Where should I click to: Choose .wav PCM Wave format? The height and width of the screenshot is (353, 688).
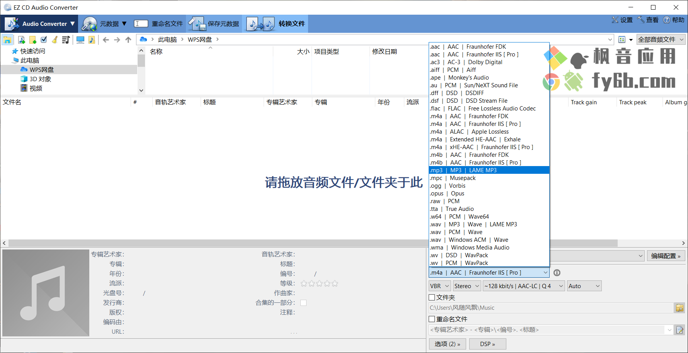pyautogui.click(x=489, y=232)
